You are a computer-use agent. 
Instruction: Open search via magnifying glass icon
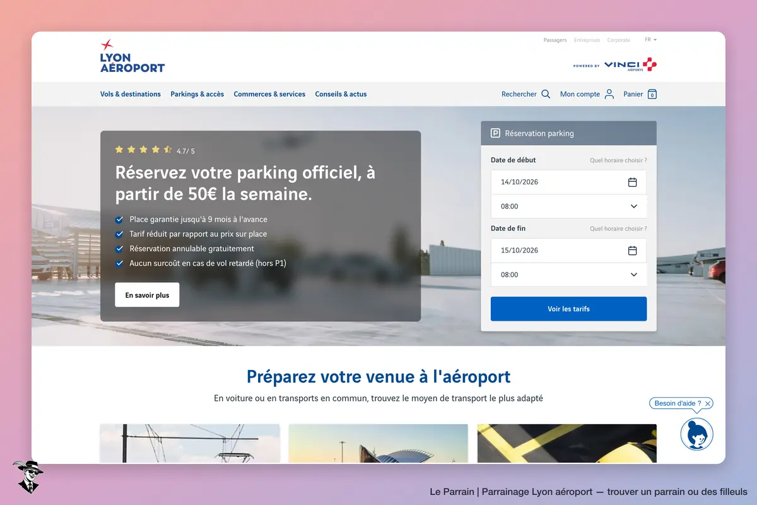[546, 94]
